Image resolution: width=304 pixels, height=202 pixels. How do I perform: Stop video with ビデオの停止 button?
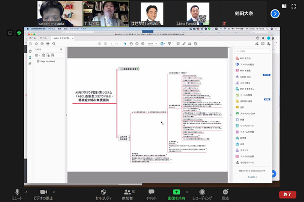(x=43, y=194)
